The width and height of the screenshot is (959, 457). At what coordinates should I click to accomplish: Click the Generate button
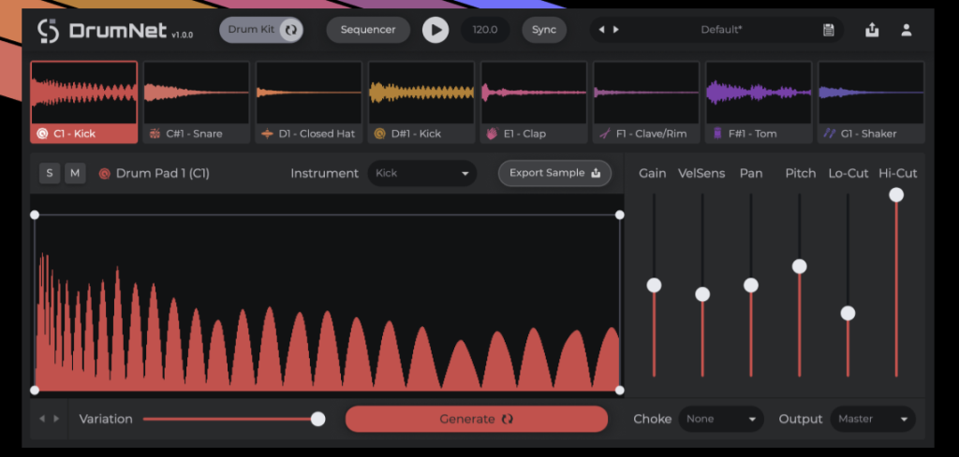click(477, 420)
